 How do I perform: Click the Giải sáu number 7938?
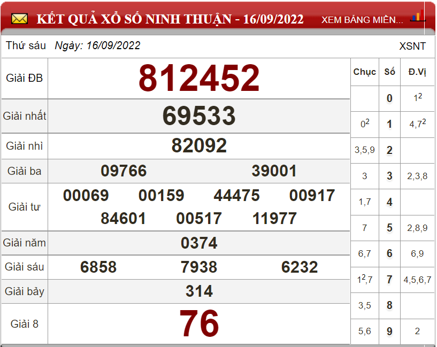[x=199, y=267]
